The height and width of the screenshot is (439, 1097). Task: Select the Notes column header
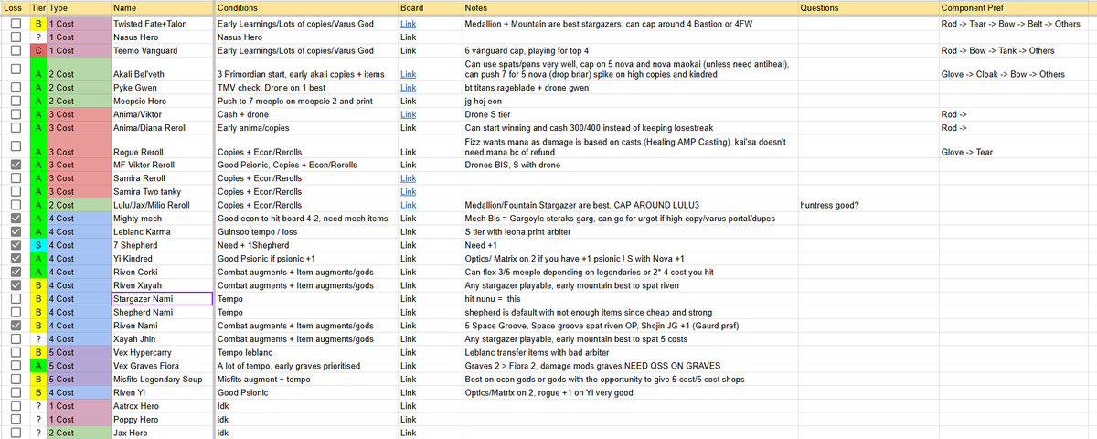[x=629, y=7]
